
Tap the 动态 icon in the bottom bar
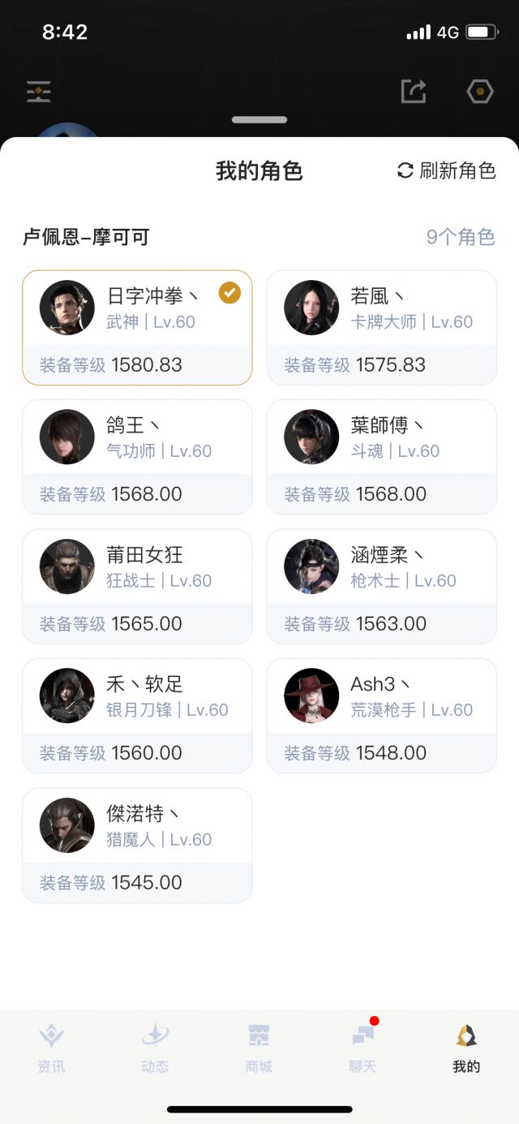(155, 1047)
